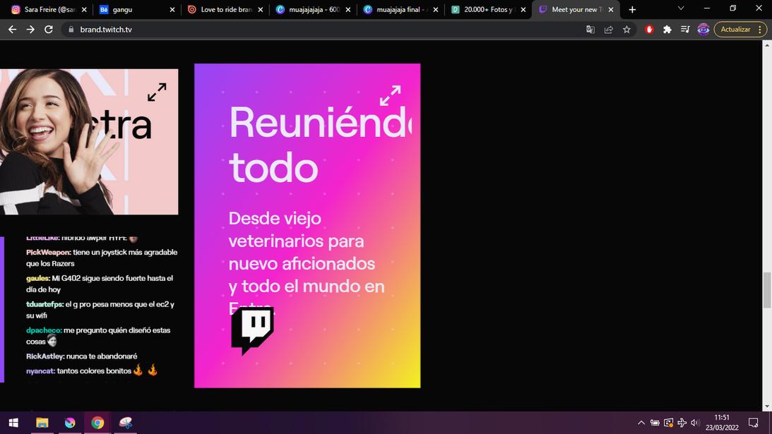Open the Windows notification center
This screenshot has width=772, height=434.
pos(754,423)
